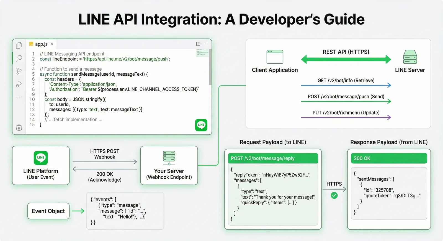Viewport: 443px width, 241px height.
Task: Click the "sentMessages" line in response payload
Action: 376,179
